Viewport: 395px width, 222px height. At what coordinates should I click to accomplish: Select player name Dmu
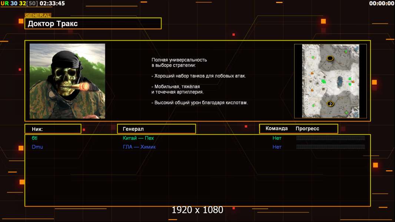click(x=37, y=147)
